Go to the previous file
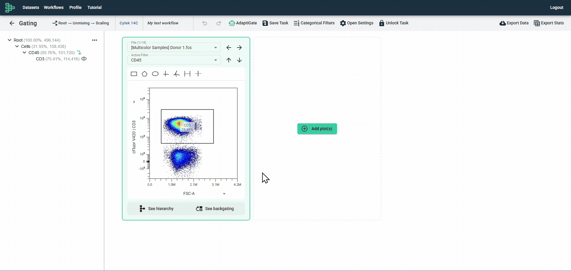 229,48
